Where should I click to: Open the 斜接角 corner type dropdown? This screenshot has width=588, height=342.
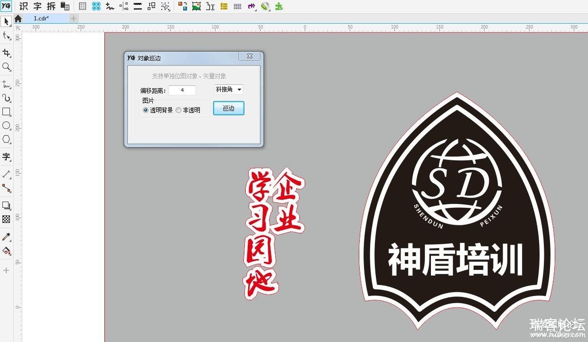click(229, 89)
